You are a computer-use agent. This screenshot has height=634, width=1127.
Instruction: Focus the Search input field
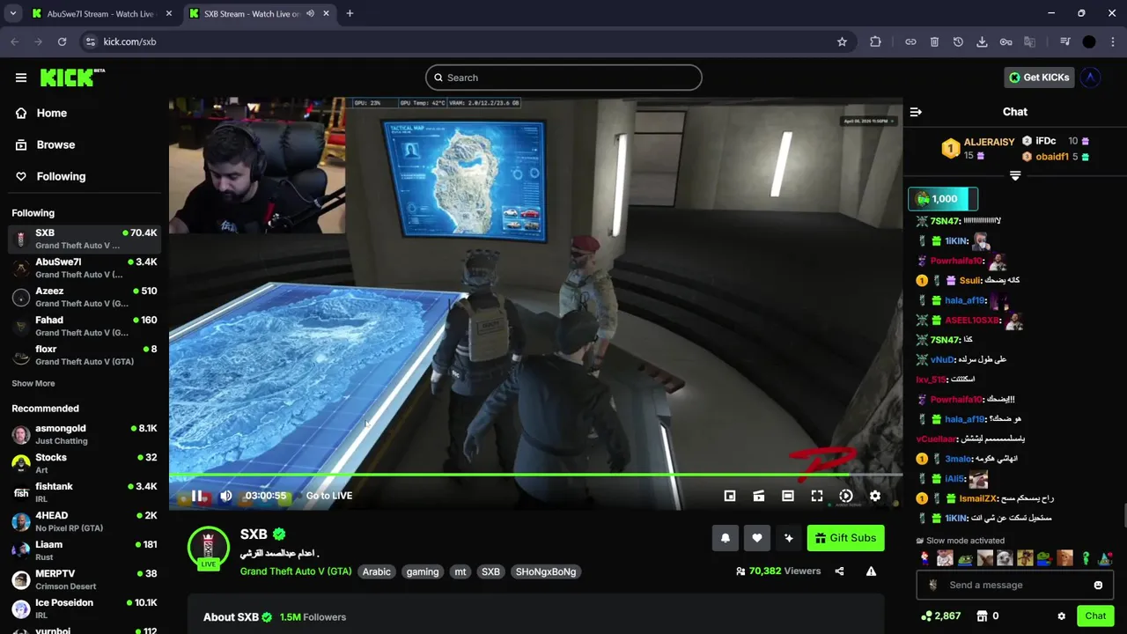(563, 77)
